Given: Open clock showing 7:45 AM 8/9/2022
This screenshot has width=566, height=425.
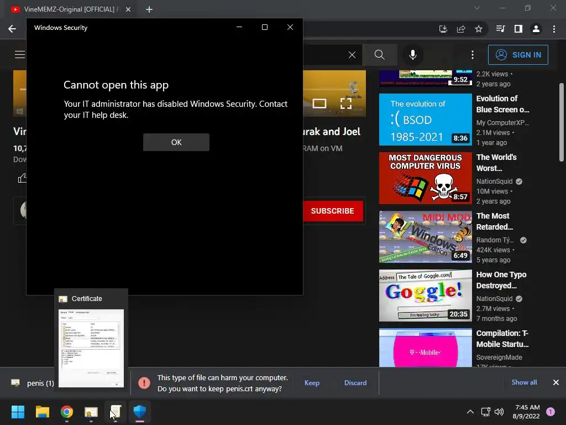Looking at the screenshot, I should click(x=526, y=412).
